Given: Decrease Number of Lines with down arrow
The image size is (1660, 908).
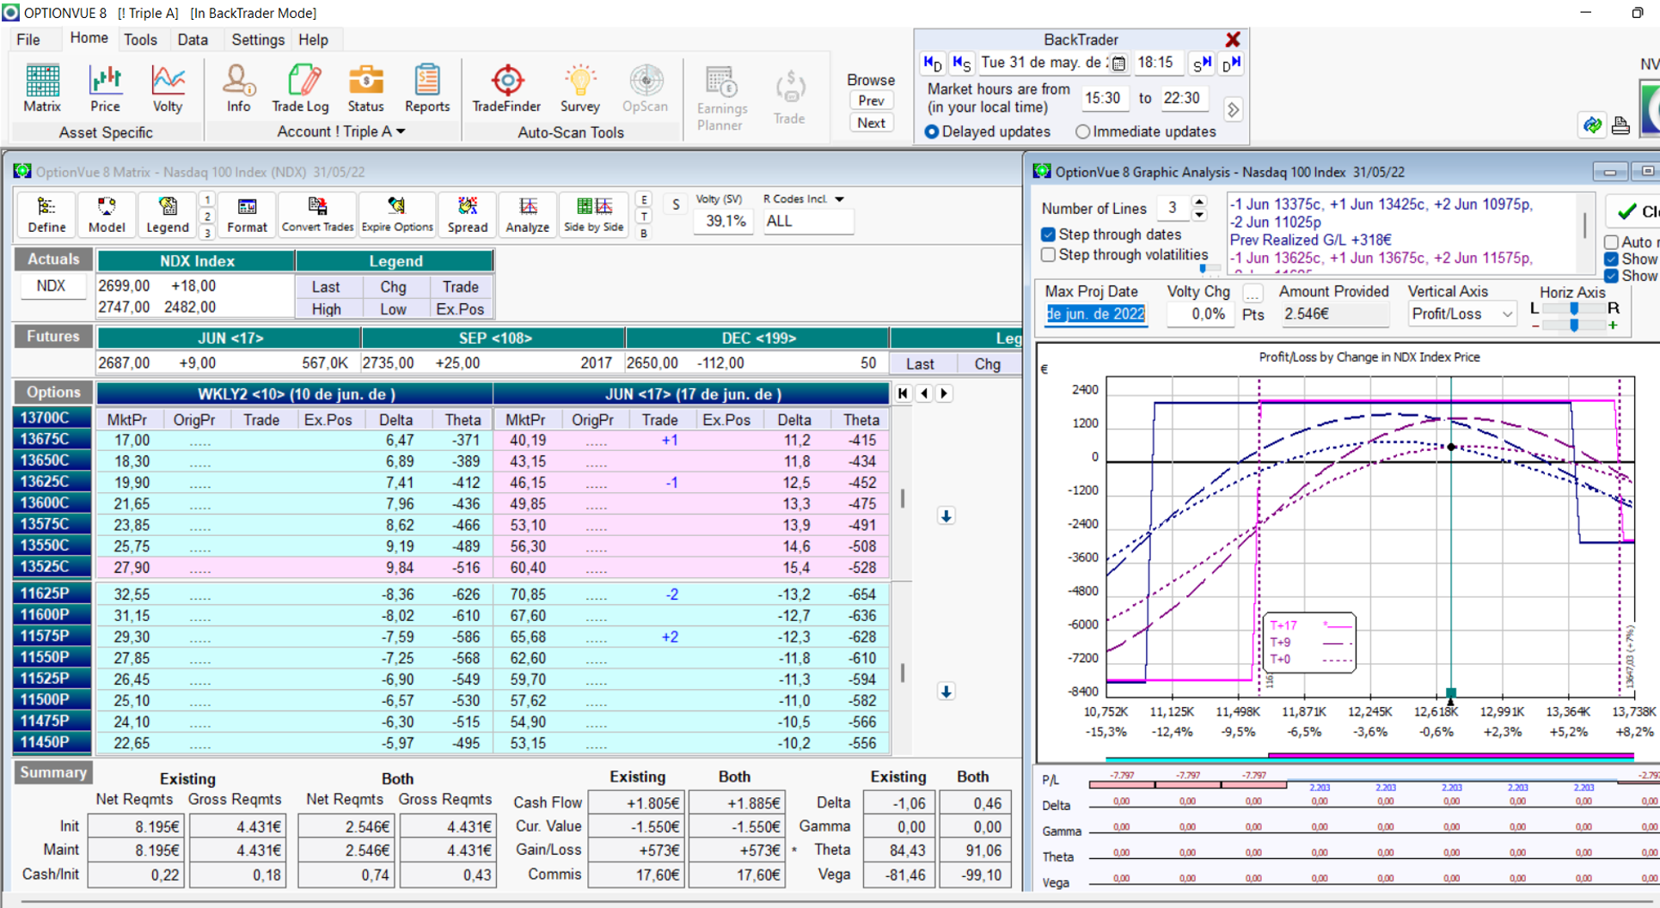Looking at the screenshot, I should pos(1199,214).
